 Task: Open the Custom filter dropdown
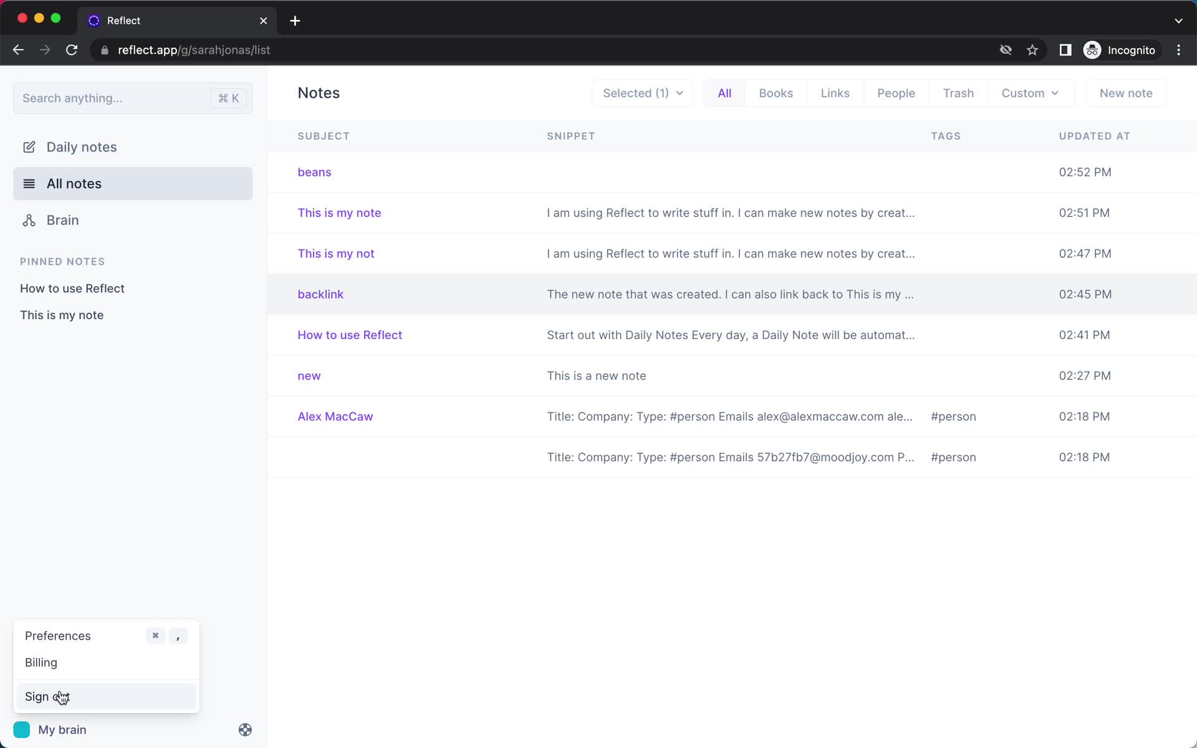click(1030, 93)
